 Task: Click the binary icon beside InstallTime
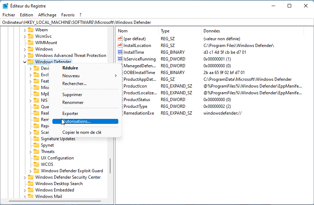(x=120, y=52)
